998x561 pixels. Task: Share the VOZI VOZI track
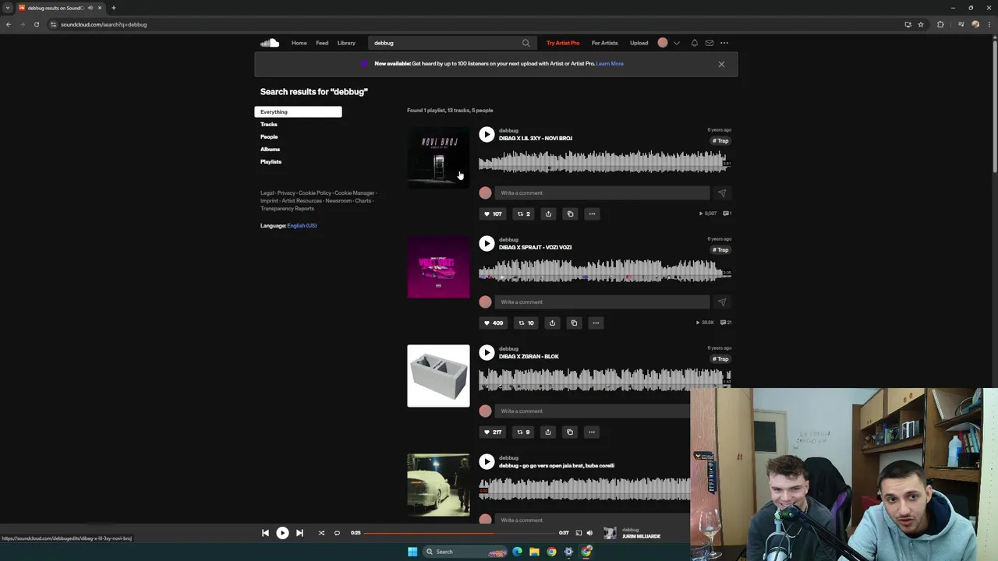point(552,323)
